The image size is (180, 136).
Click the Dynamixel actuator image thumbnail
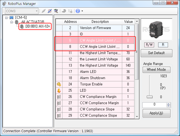pos(156,29)
